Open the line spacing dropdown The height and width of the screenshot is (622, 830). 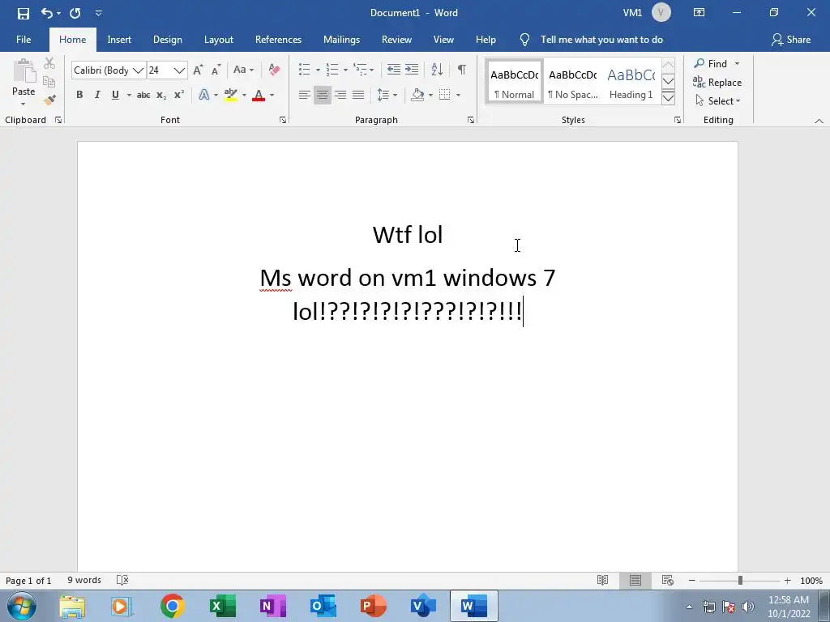(x=387, y=96)
